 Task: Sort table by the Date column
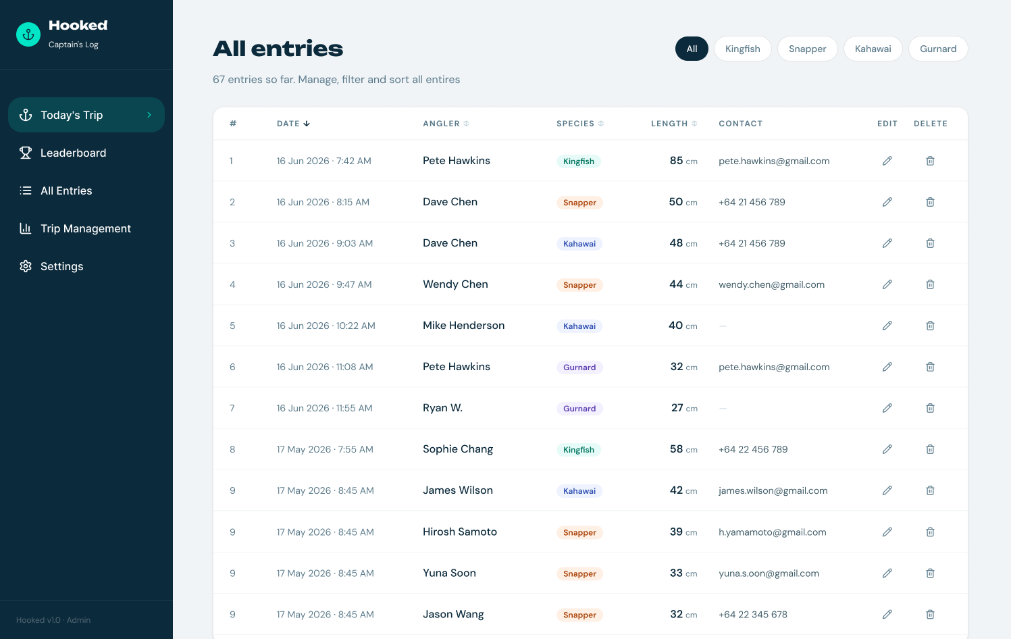[x=293, y=124]
